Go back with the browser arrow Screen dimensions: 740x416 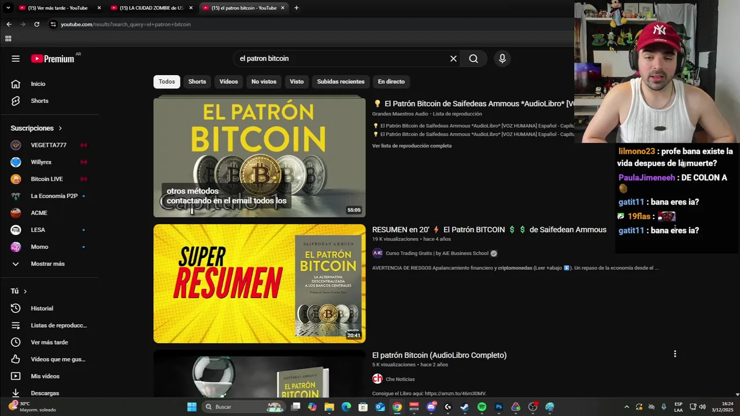tap(9, 24)
